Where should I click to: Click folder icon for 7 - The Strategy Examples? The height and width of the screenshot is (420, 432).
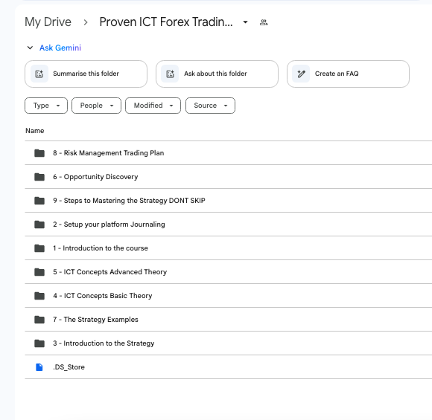(39, 320)
